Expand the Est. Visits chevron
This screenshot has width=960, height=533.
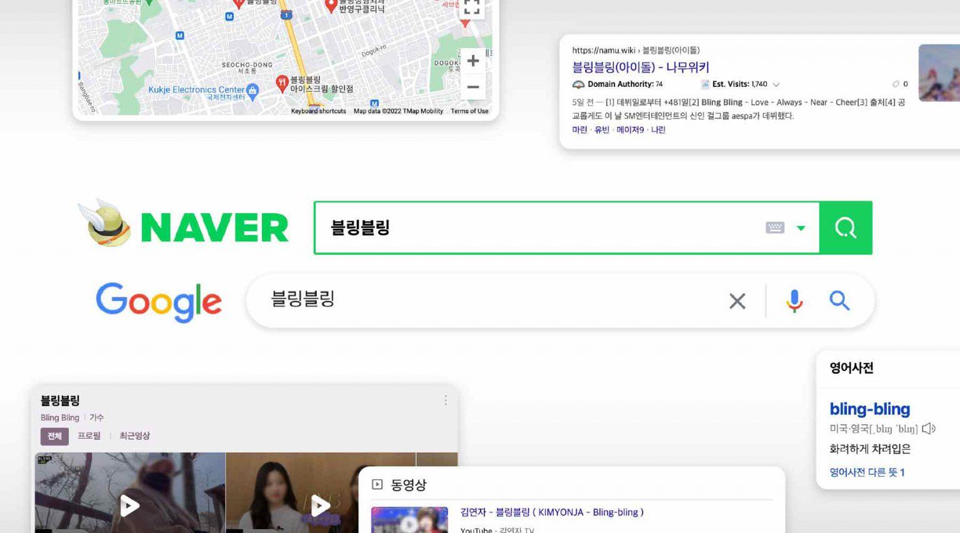[776, 84]
